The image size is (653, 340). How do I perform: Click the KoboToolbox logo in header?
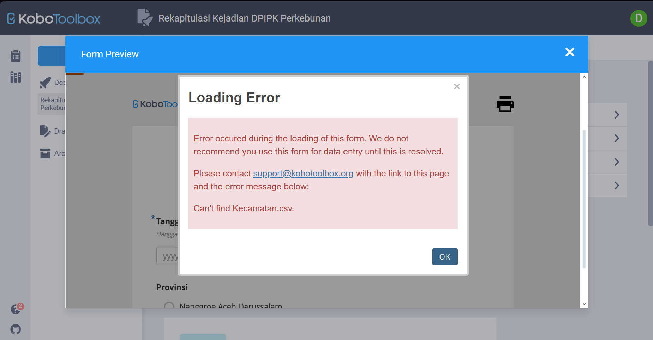coord(54,18)
